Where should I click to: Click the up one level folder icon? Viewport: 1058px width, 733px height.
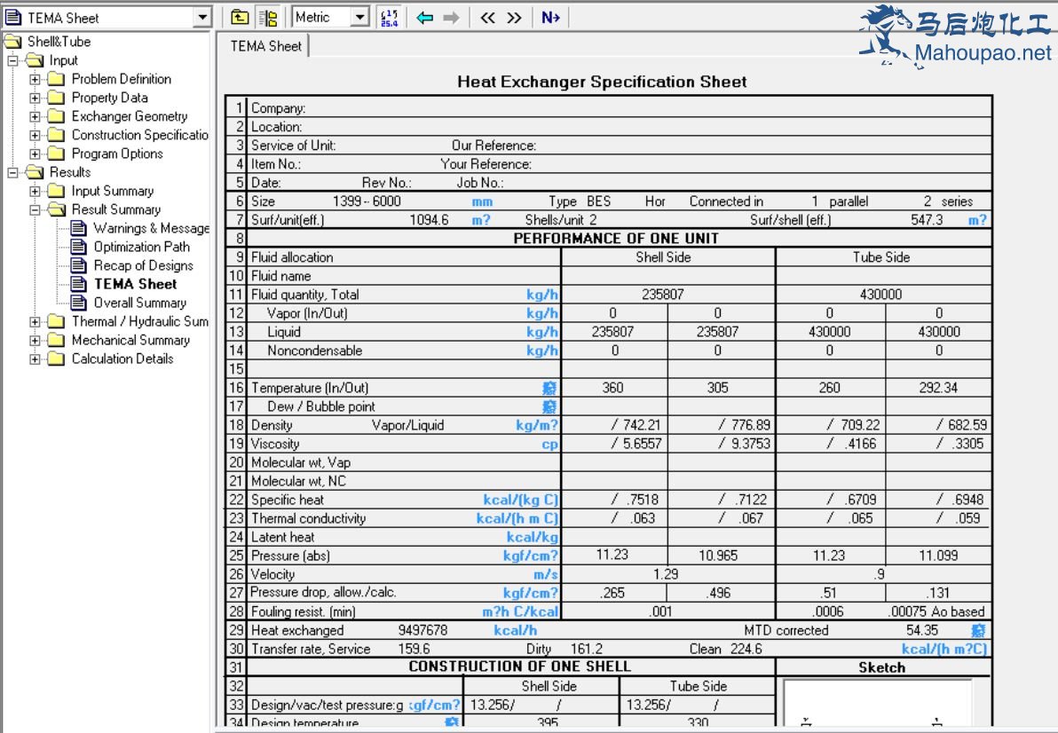(240, 17)
